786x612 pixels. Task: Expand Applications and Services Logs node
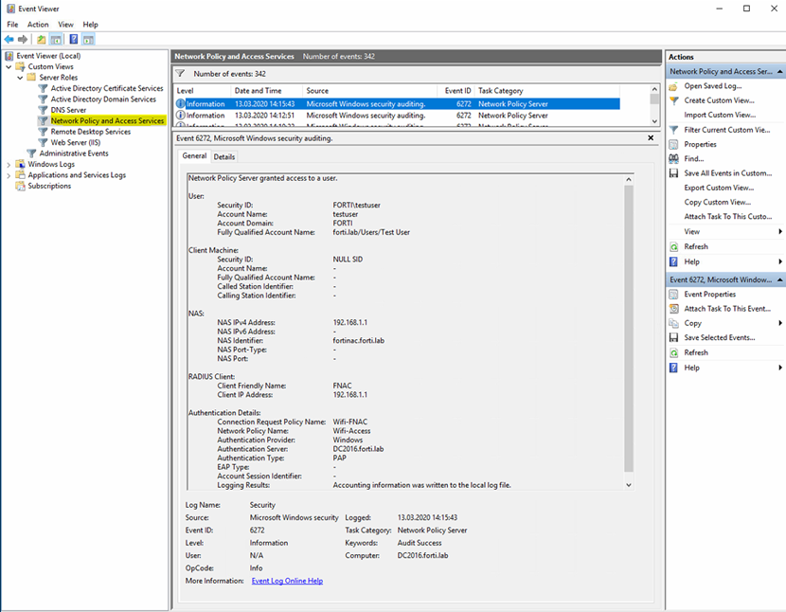click(x=9, y=175)
